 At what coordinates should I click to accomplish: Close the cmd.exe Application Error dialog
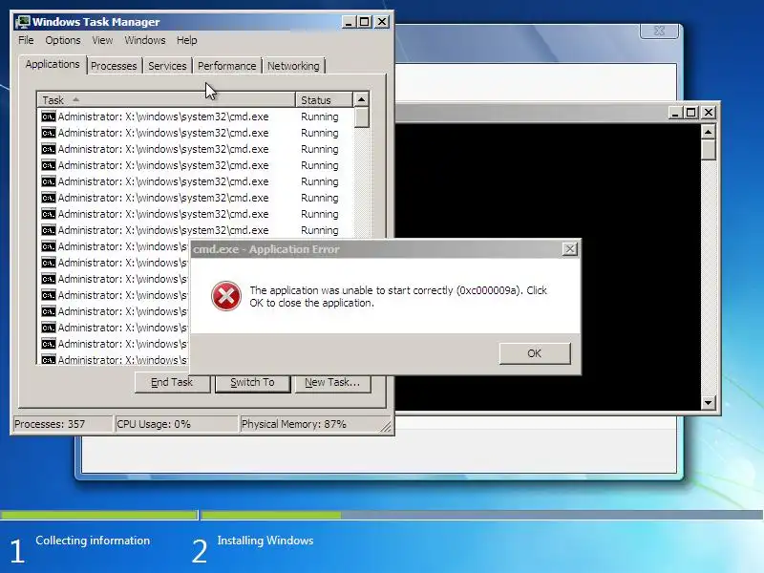[569, 249]
